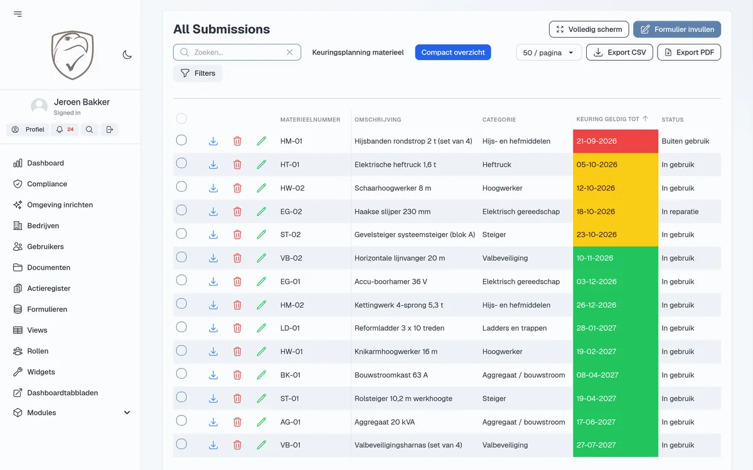The height and width of the screenshot is (470, 753).
Task: Export the table as CSV
Action: point(619,53)
